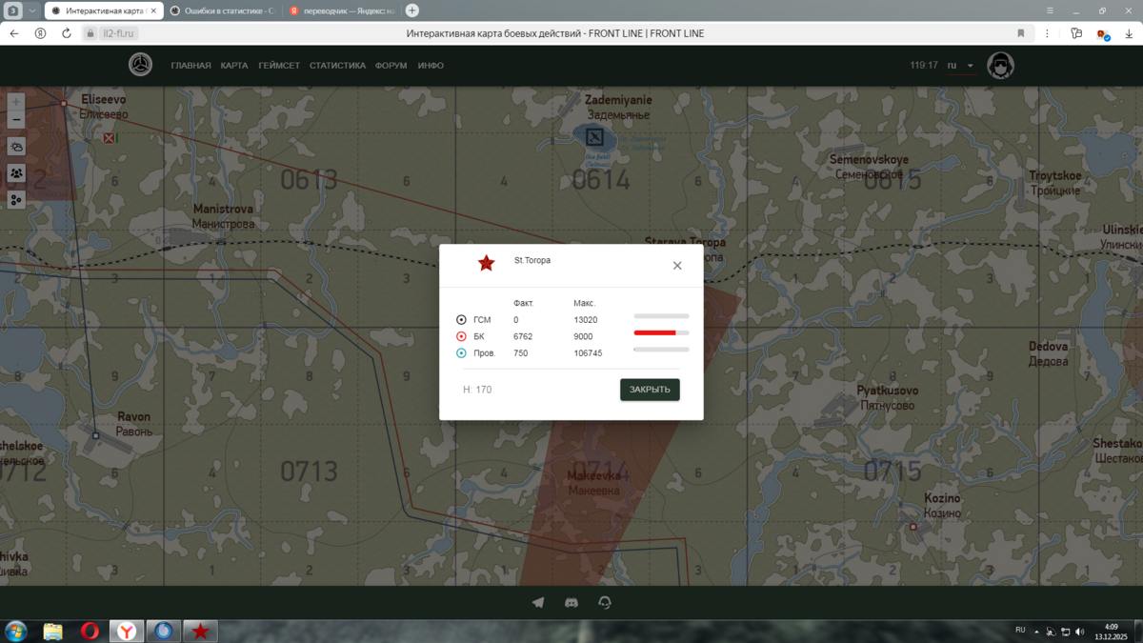
Task: Click the map objects filter icon
Action: [x=16, y=200]
